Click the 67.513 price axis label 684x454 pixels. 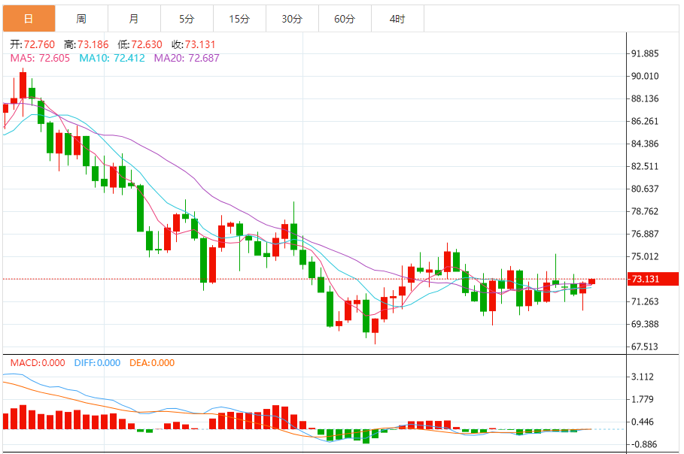[x=645, y=347]
